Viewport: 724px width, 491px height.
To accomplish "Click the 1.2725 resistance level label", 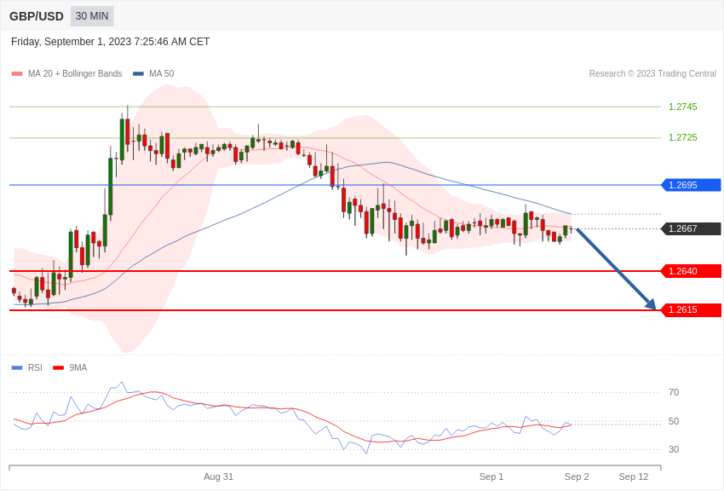I will [x=683, y=137].
